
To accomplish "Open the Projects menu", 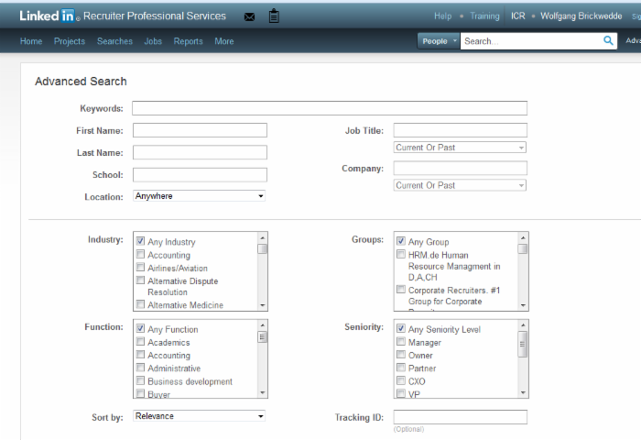I will (x=70, y=41).
